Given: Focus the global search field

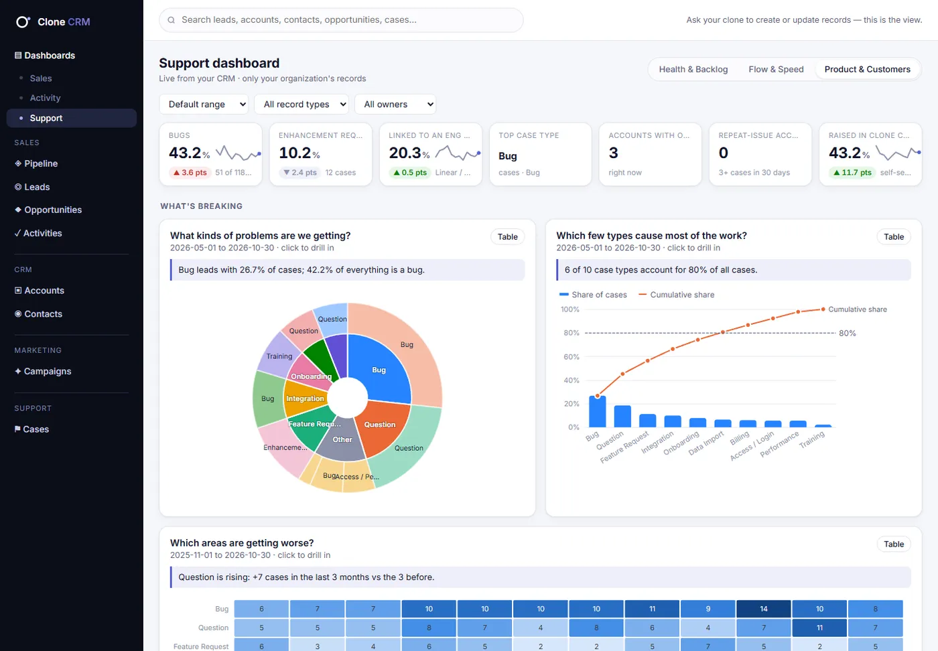Looking at the screenshot, I should point(341,20).
